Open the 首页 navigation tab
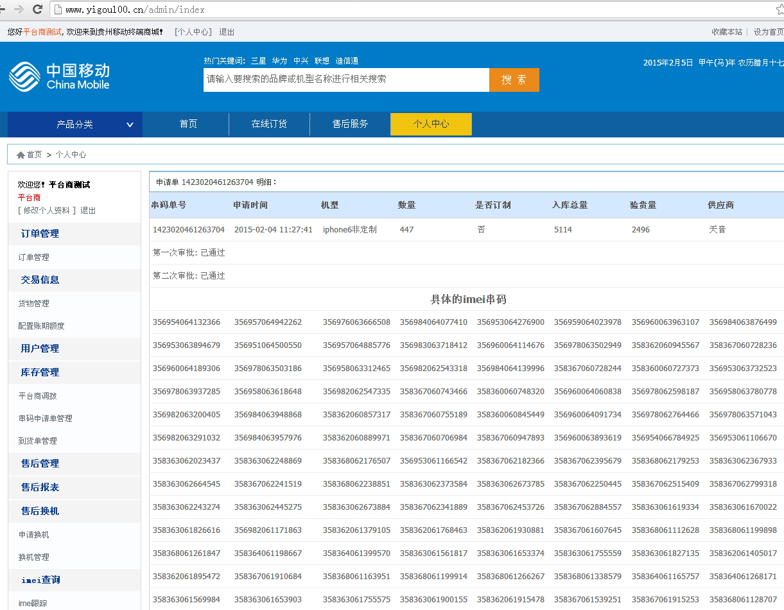This screenshot has width=784, height=610. 188,124
